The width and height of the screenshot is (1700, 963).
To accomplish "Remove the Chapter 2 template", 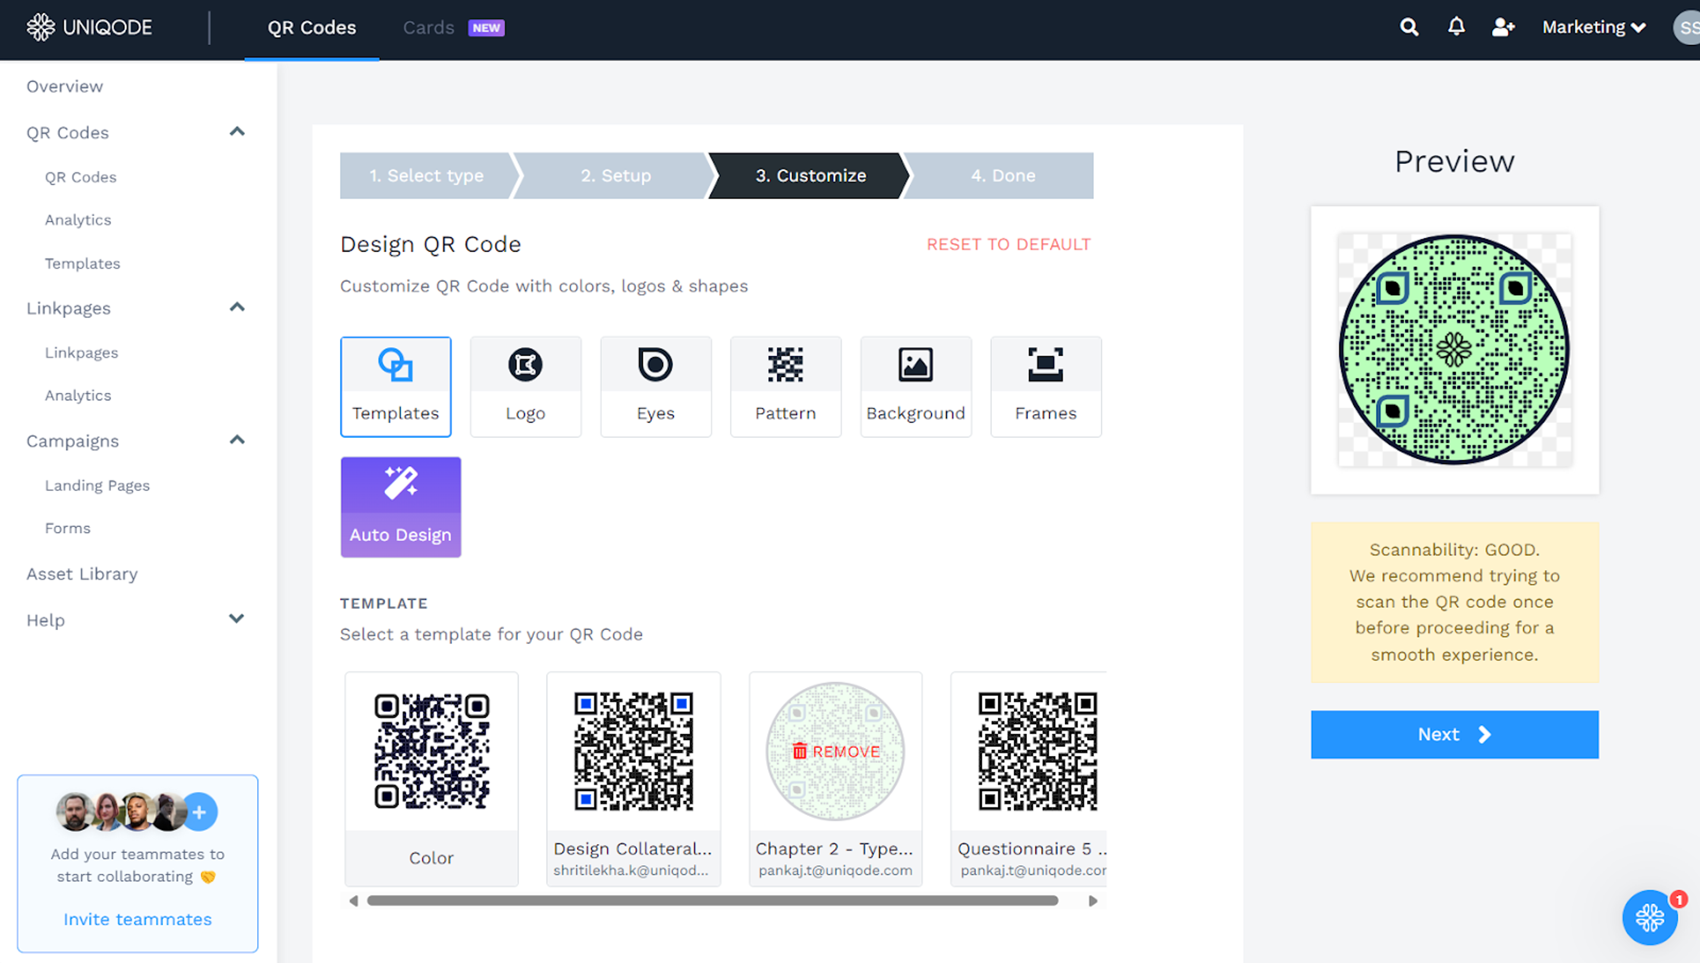I will click(836, 752).
